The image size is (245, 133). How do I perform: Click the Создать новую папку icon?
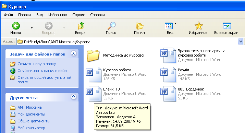click(x=13, y=64)
